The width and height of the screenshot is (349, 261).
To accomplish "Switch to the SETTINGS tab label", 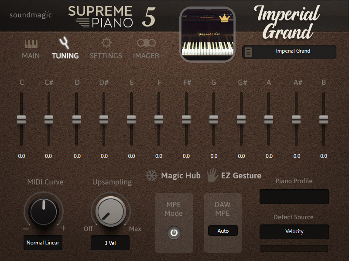I will point(106,56).
